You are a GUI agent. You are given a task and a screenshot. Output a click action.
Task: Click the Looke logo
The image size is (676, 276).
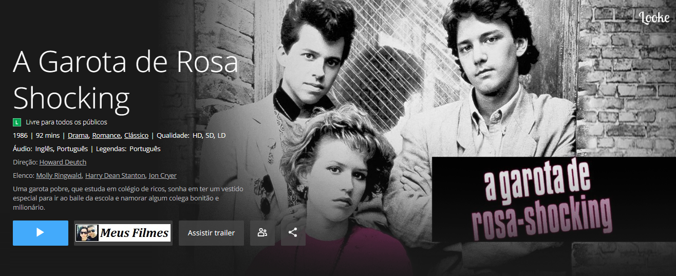[x=654, y=17]
